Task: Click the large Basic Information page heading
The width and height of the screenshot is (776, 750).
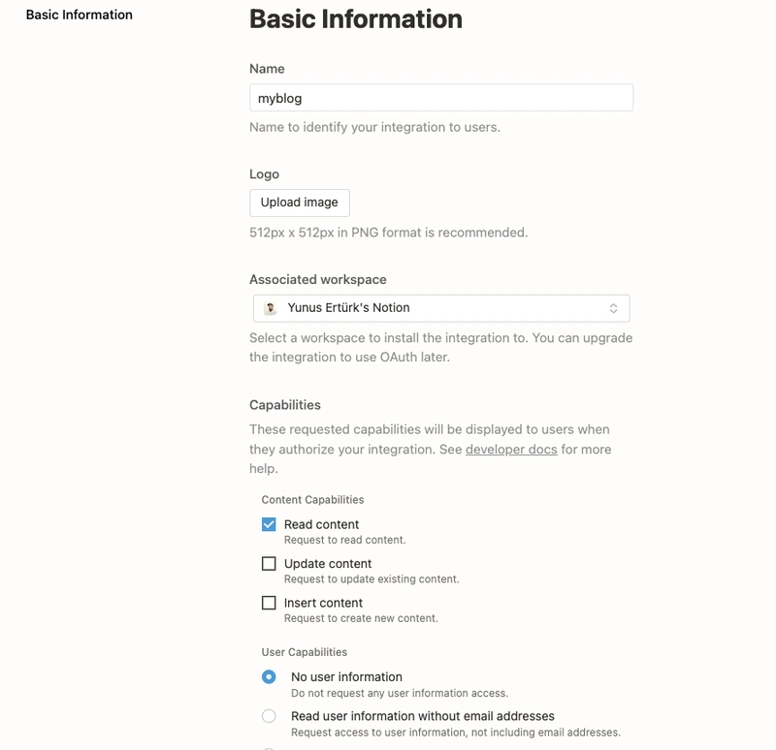Action: (x=356, y=18)
